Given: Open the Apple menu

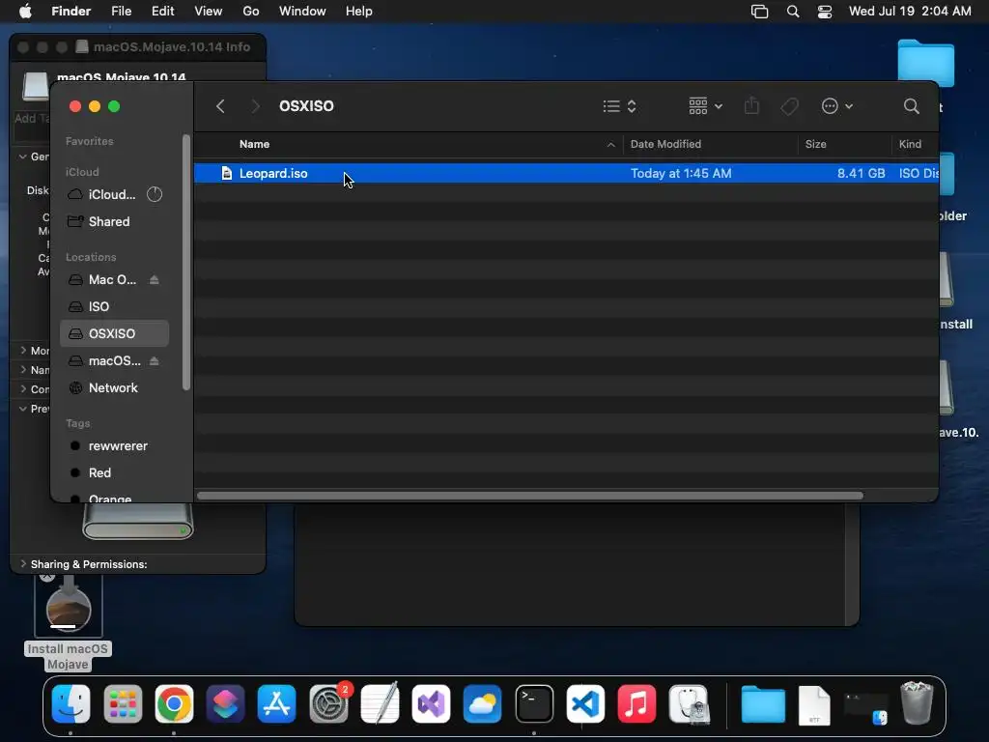Looking at the screenshot, I should [25, 12].
